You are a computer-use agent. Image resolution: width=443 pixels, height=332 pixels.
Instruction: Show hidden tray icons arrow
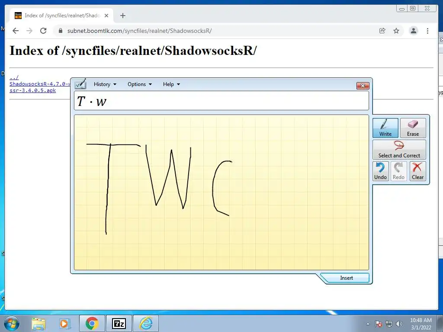[x=368, y=324]
